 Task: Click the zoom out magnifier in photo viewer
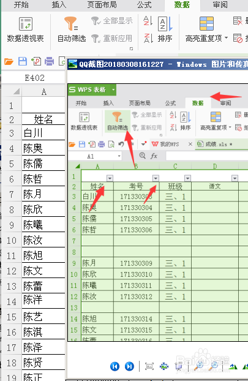click(214, 366)
